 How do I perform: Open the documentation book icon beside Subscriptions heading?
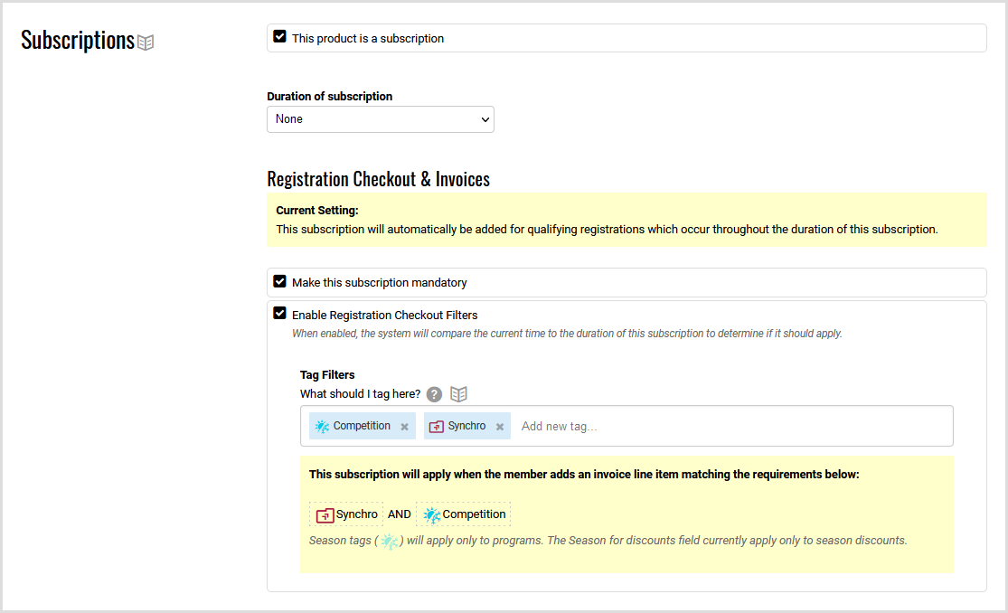pos(146,42)
